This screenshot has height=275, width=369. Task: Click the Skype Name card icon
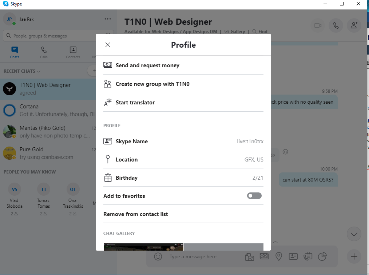pyautogui.click(x=108, y=141)
